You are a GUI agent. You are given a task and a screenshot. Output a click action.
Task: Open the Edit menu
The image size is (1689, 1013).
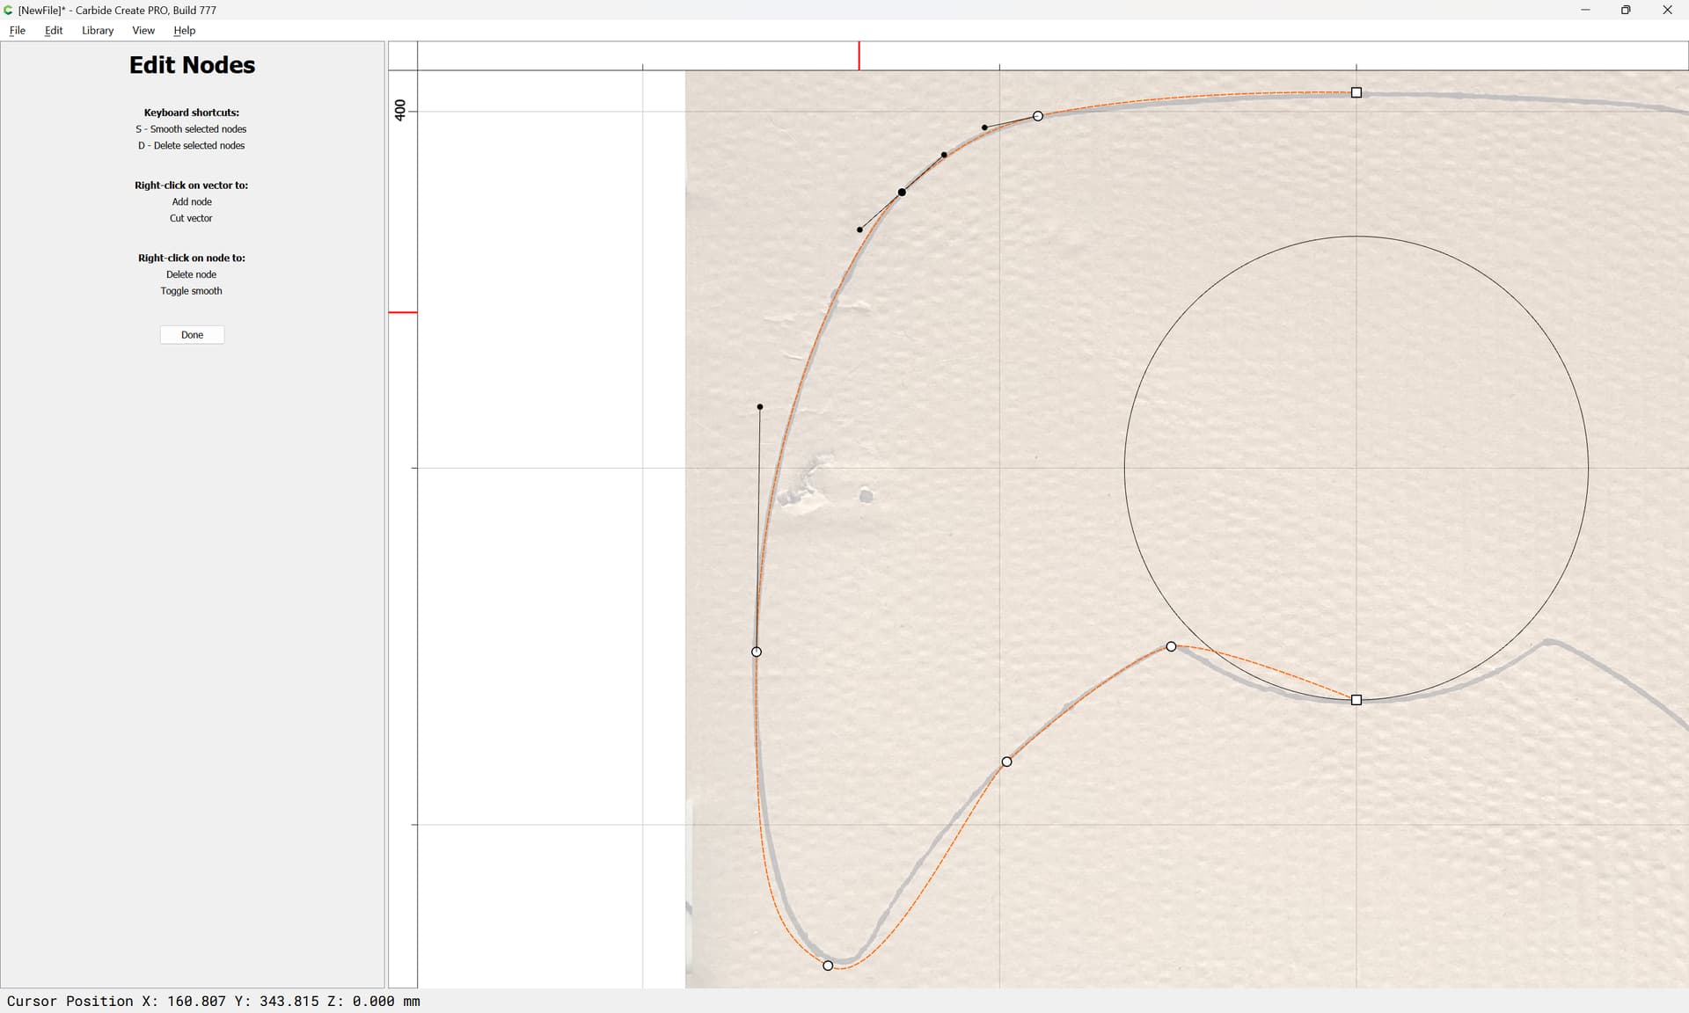(54, 30)
